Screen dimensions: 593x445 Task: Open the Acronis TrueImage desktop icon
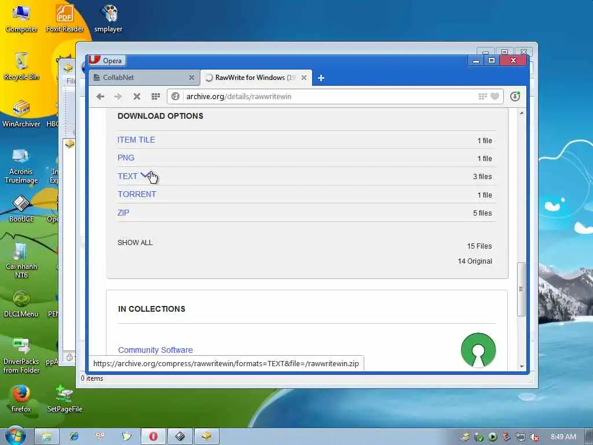[x=21, y=165]
